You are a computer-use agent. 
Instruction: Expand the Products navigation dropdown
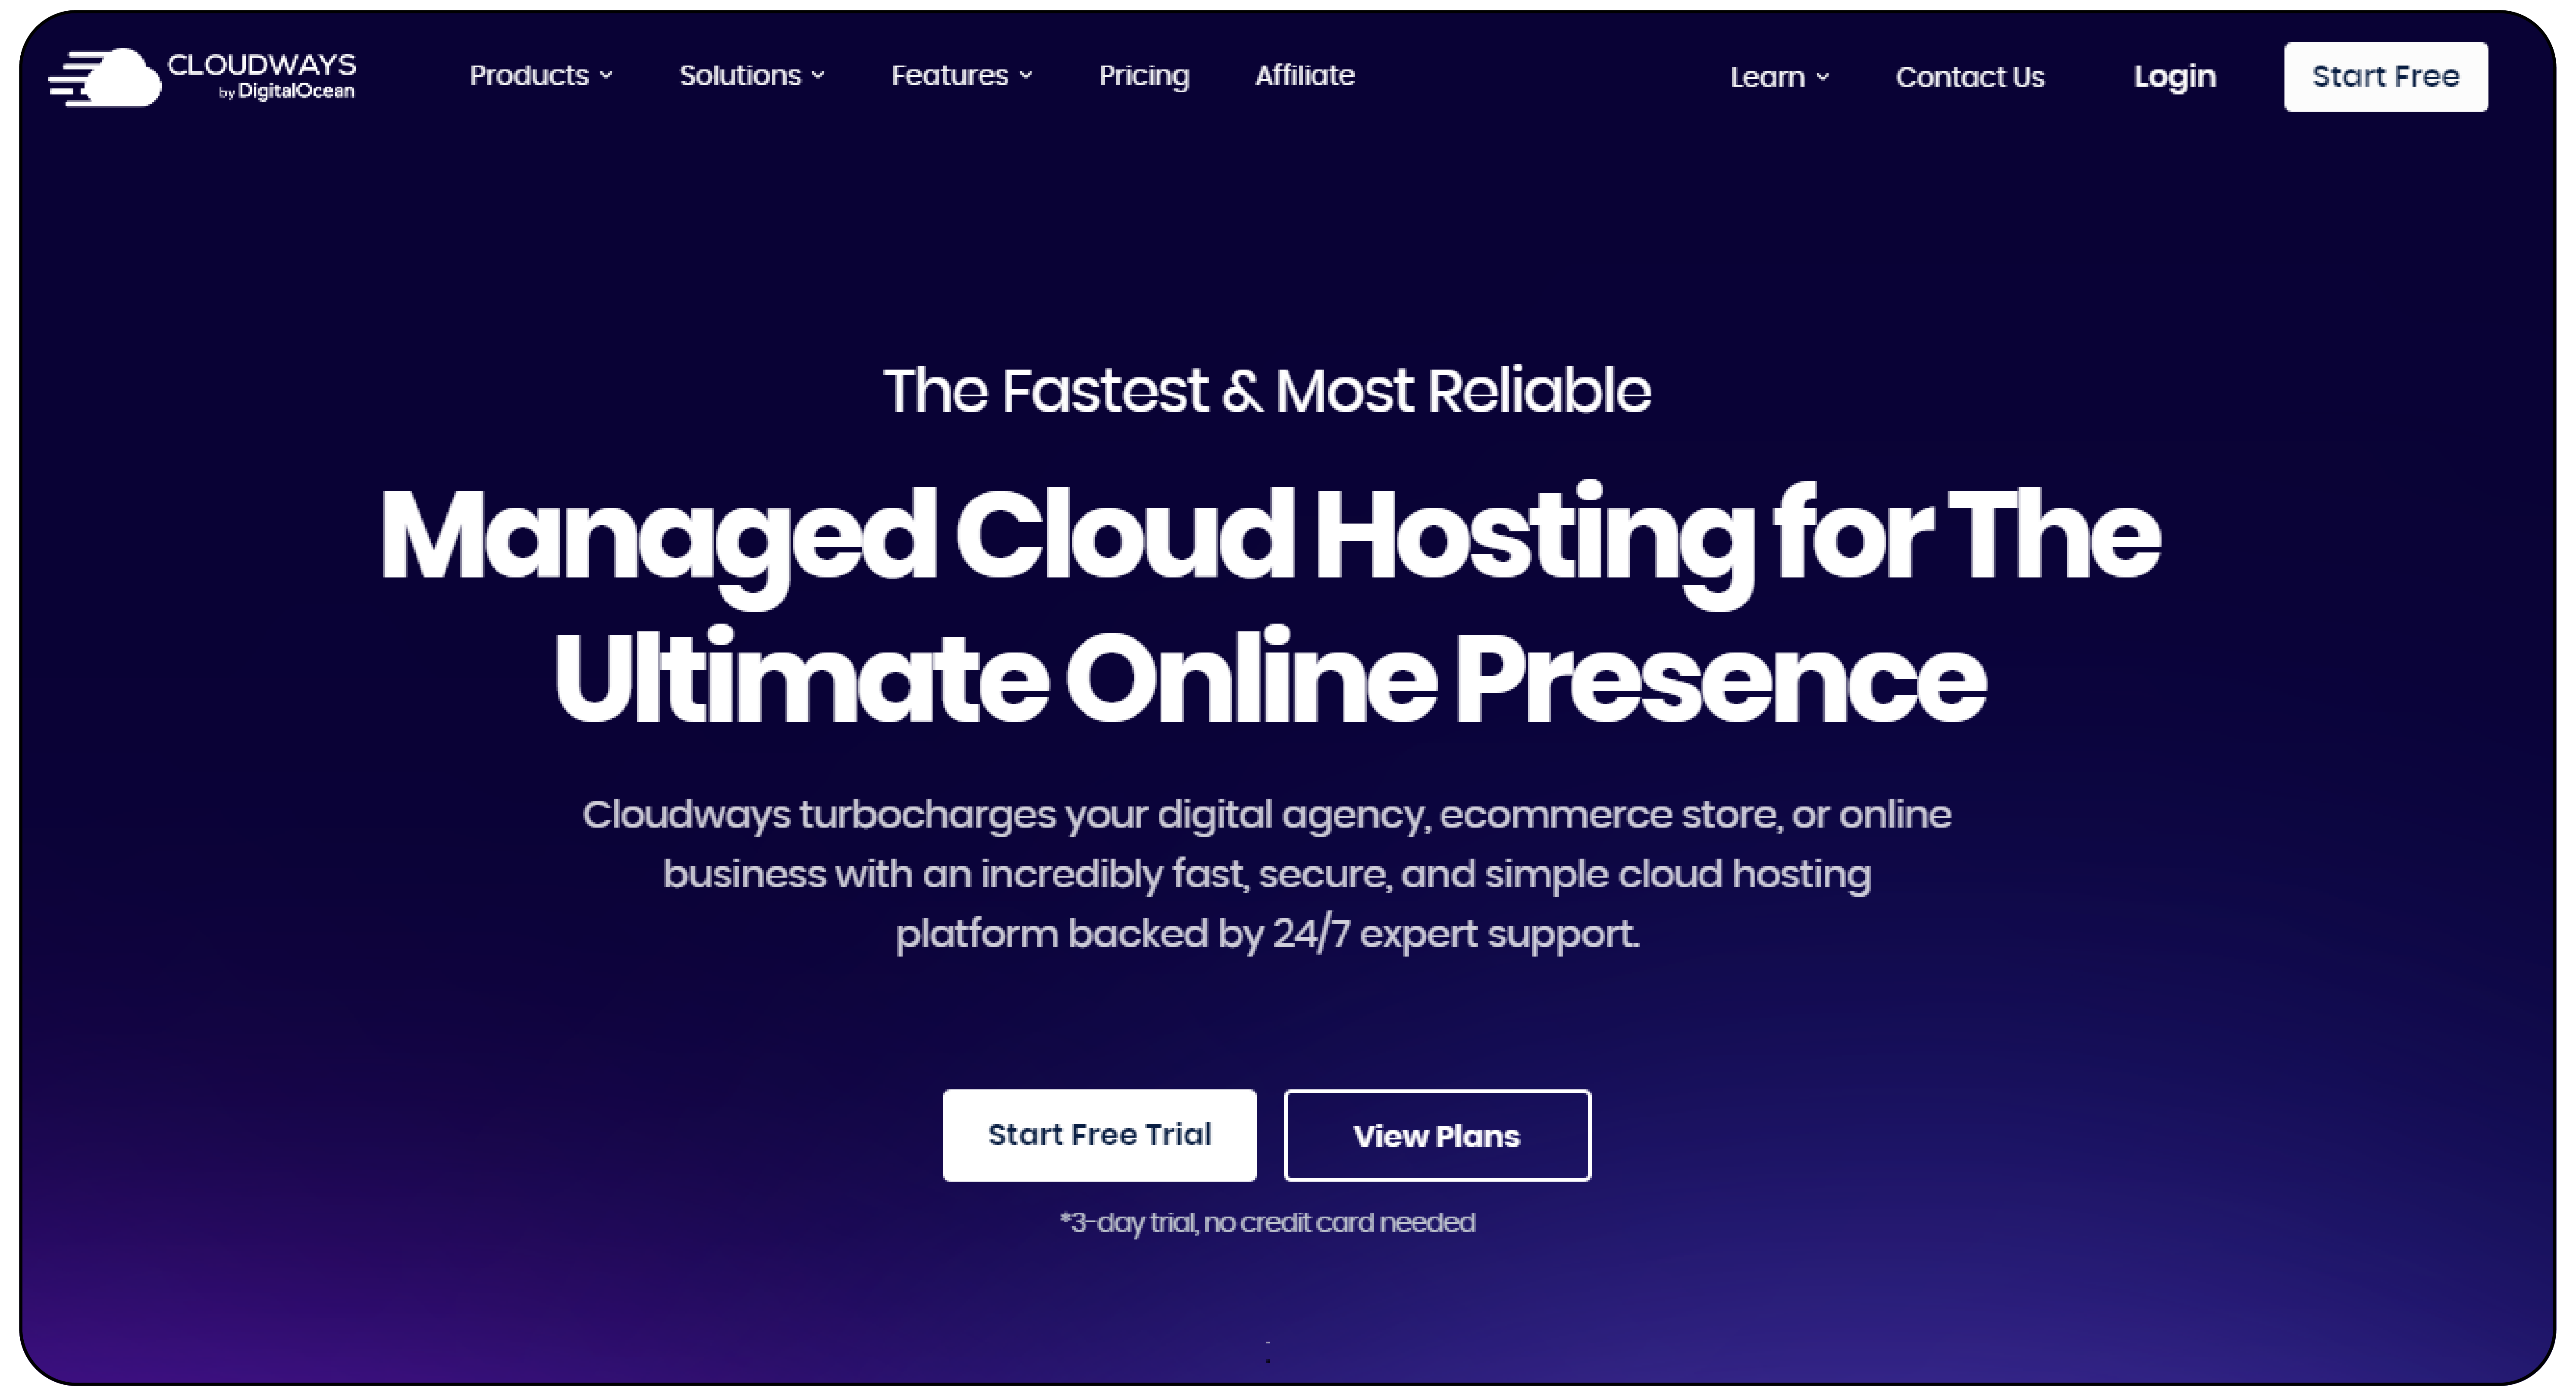pos(540,75)
